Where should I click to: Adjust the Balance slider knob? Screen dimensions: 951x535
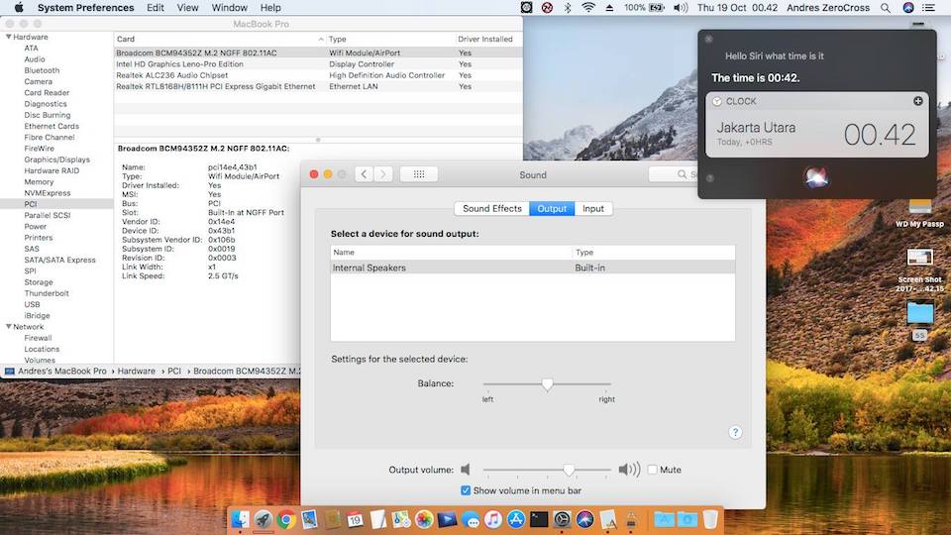(x=547, y=384)
